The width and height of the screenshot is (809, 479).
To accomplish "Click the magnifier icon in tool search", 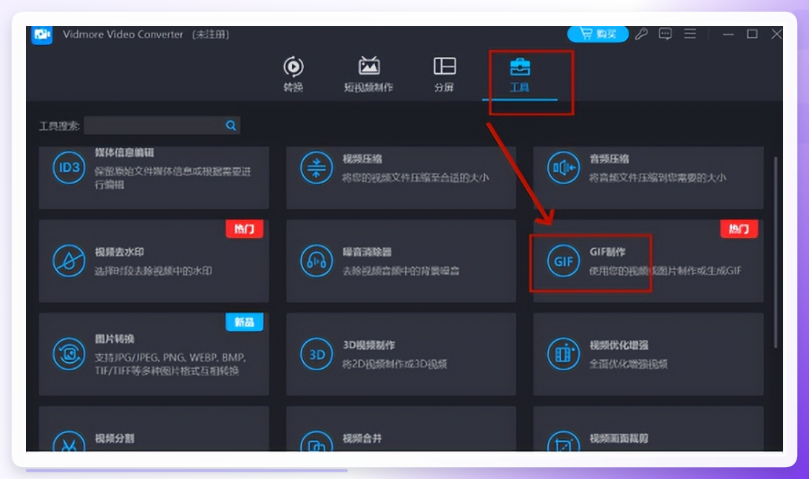I will tap(231, 125).
